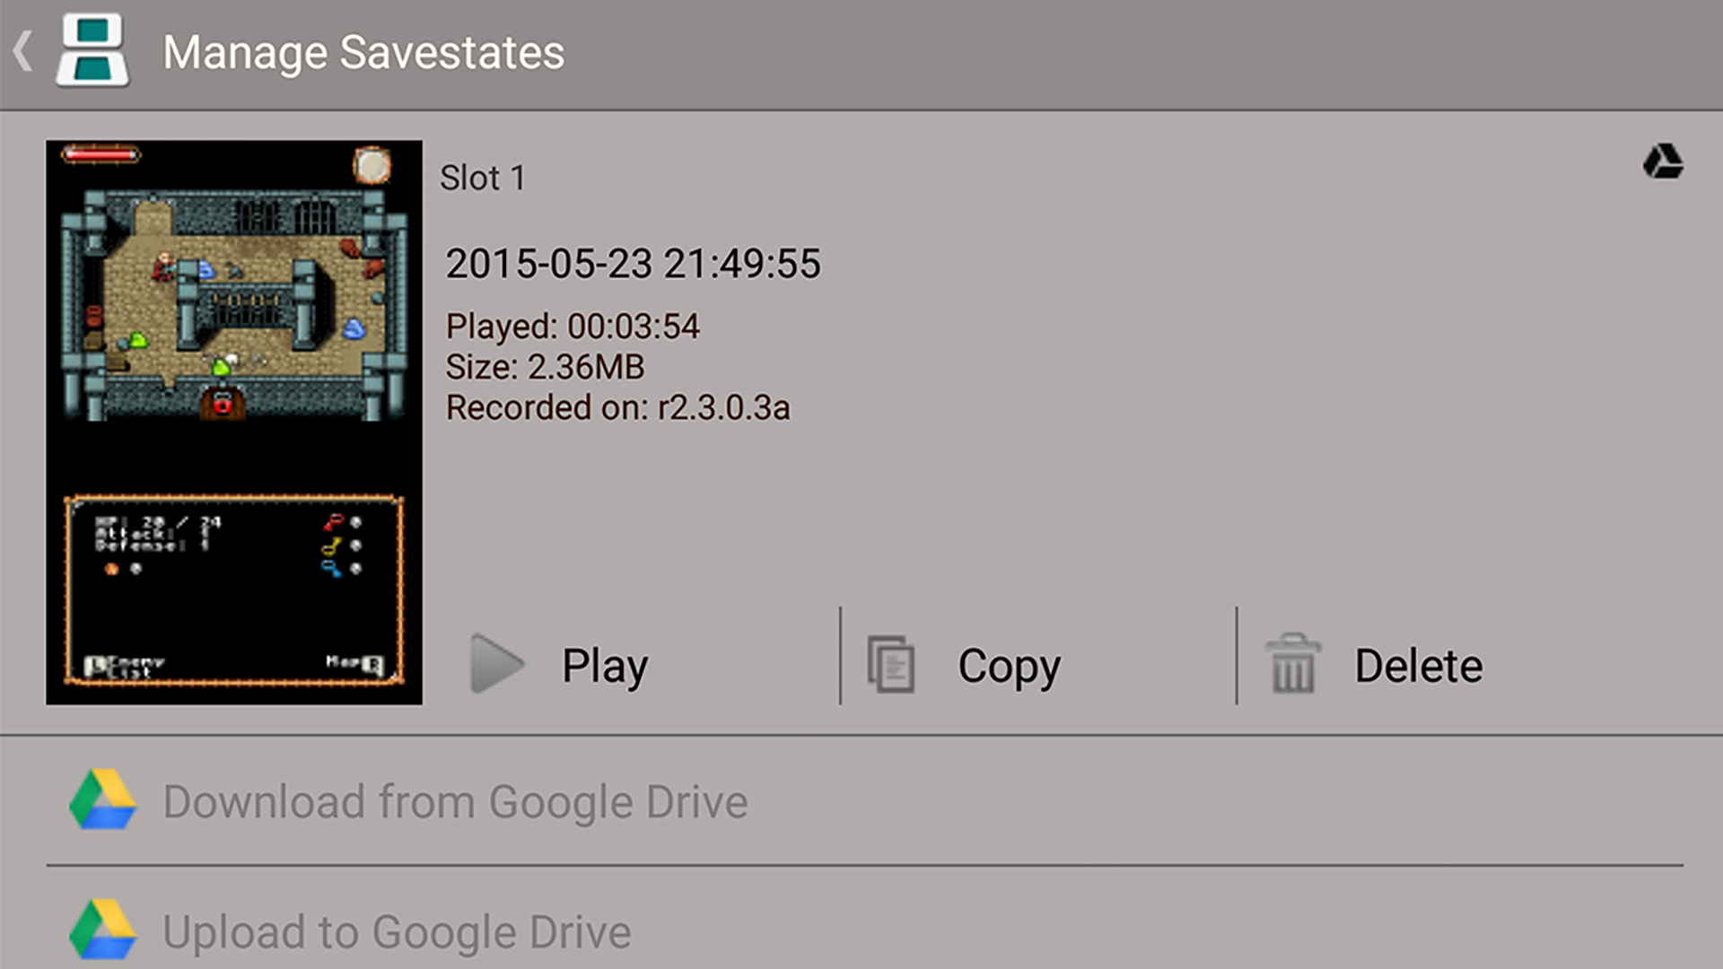Viewport: 1723px width, 969px height.
Task: Tap the red health bar in the preview
Action: coord(101,156)
